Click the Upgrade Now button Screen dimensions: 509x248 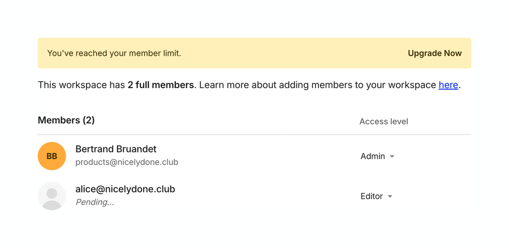434,53
